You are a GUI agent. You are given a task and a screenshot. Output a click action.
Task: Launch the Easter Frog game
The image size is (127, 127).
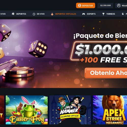pyautogui.click(x=27, y=110)
